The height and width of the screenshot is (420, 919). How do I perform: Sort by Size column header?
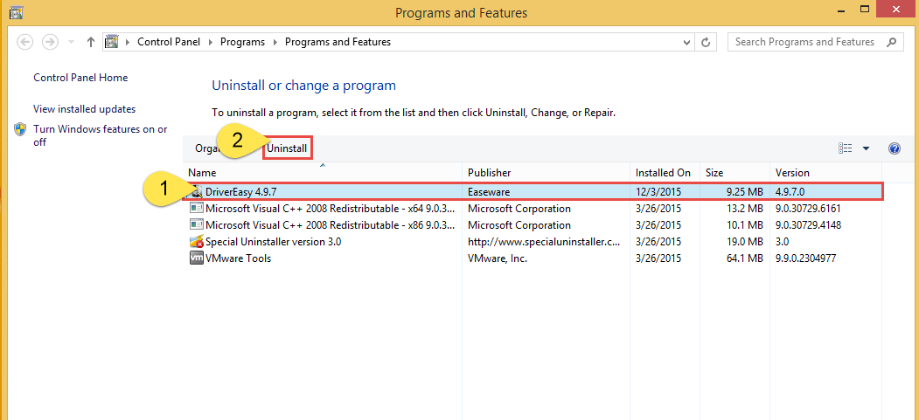[735, 173]
